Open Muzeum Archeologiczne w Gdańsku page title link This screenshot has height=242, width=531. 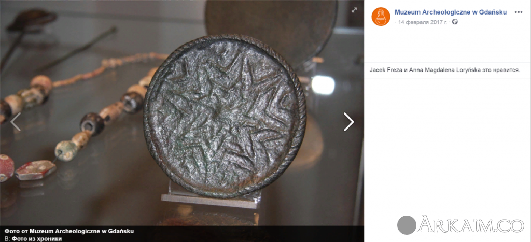click(451, 12)
